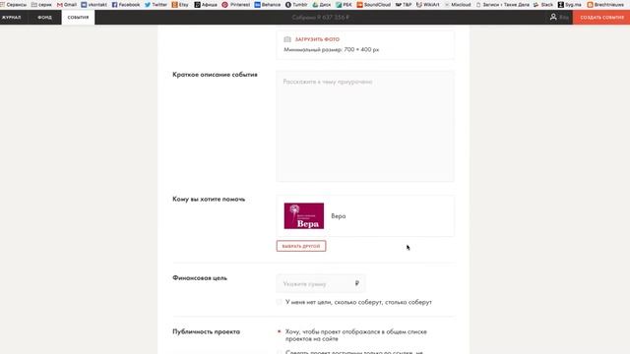Viewport: 630px width, 354px height.
Task: Open the Etsy bookmark
Action: pyautogui.click(x=180, y=5)
